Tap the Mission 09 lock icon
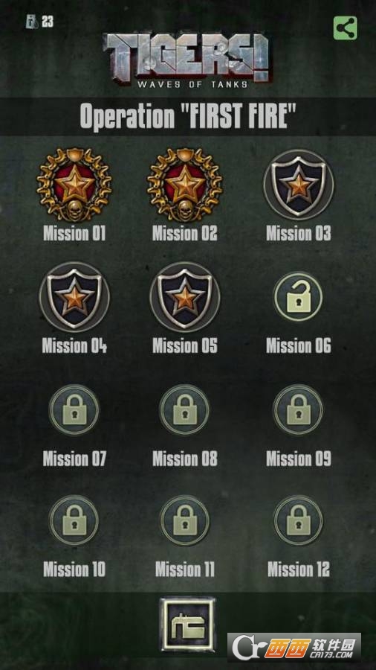This screenshot has height=670, width=376. pos(298,409)
